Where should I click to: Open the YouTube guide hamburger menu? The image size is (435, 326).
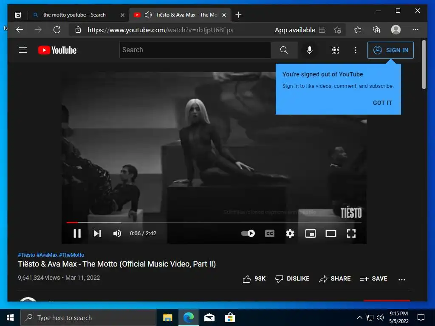(23, 50)
